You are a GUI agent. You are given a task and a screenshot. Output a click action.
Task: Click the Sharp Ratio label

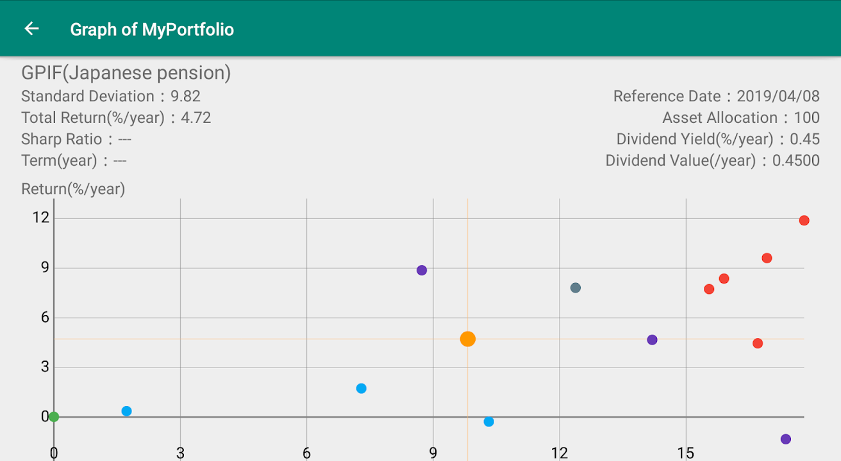[62, 139]
